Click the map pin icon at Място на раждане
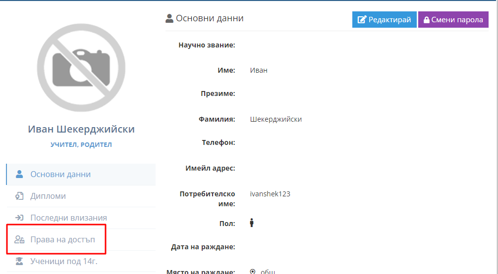This screenshot has height=274, width=498. click(x=253, y=272)
